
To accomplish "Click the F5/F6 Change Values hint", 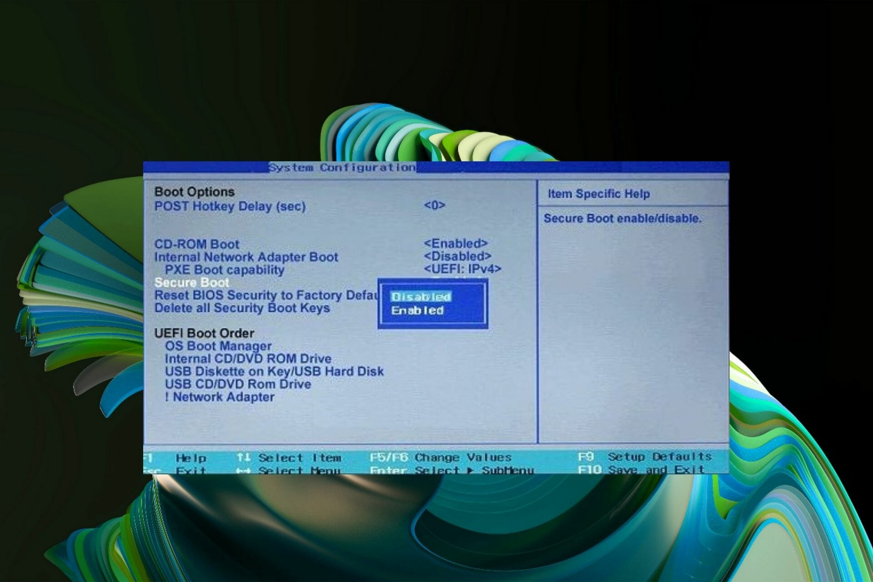I will click(441, 457).
